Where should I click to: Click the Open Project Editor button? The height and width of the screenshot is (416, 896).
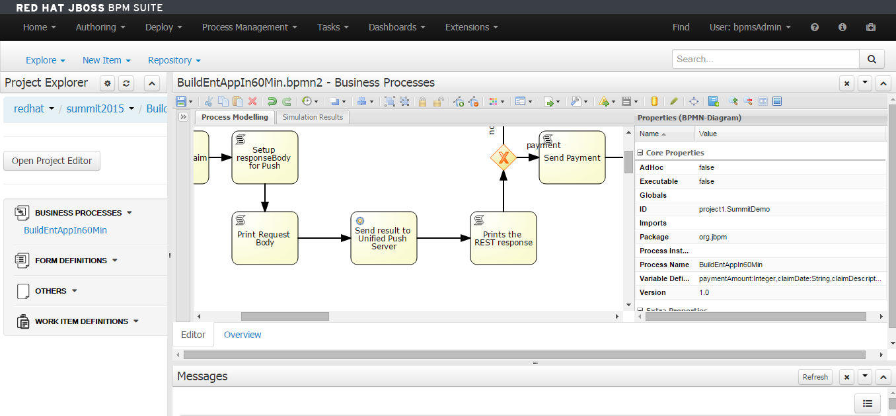click(x=52, y=161)
